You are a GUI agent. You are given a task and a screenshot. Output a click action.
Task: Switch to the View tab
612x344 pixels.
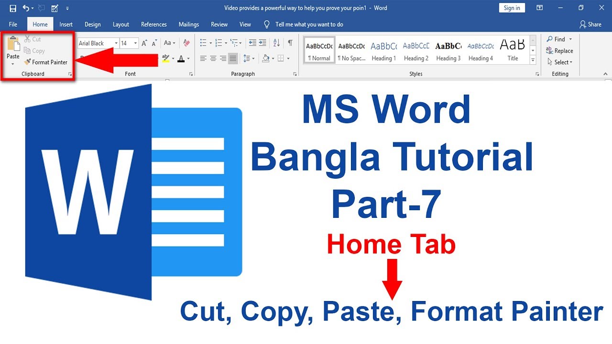(245, 24)
